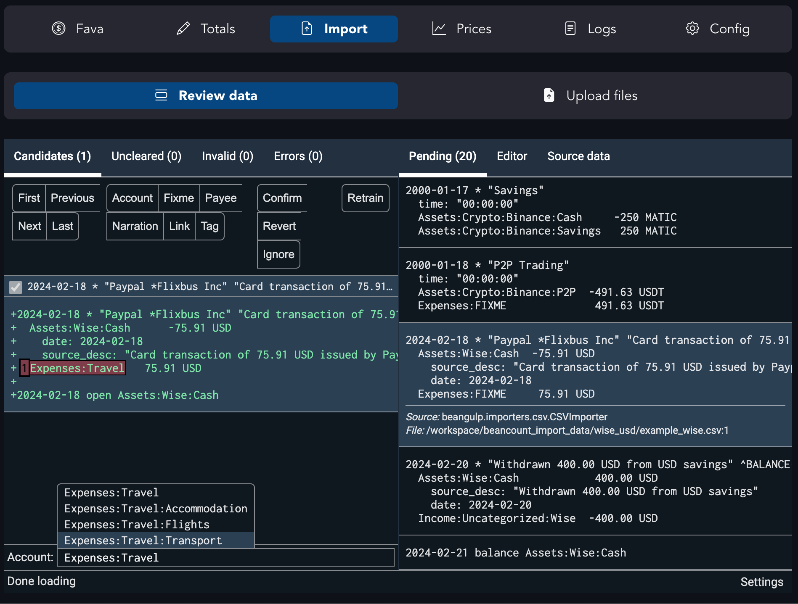Click the Config gear icon
Screen dimensions: 798x604
click(692, 29)
